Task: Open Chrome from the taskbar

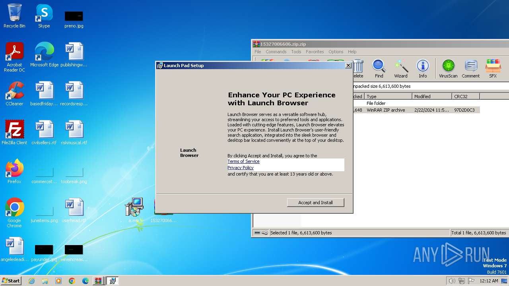Action: [x=72, y=281]
